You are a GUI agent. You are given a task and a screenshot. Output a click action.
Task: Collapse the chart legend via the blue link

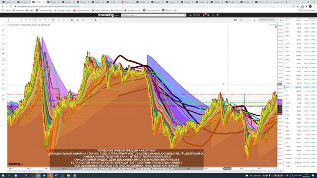(274, 25)
